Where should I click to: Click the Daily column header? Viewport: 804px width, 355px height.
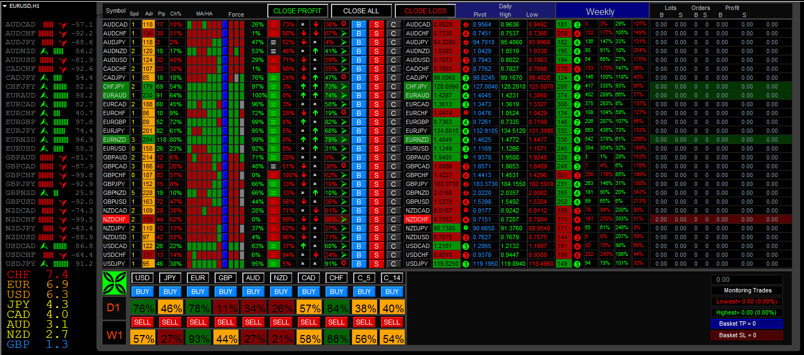point(505,6)
